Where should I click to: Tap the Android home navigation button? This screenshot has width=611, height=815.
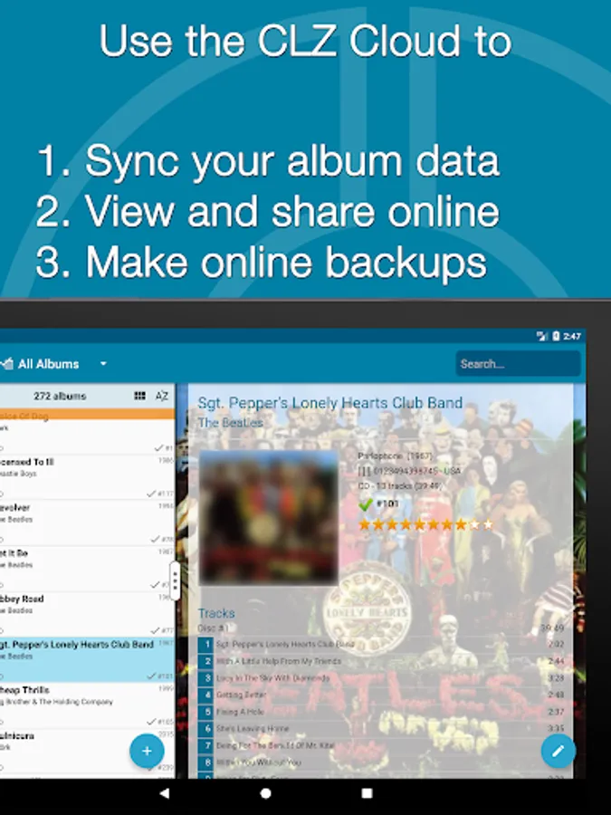click(265, 793)
